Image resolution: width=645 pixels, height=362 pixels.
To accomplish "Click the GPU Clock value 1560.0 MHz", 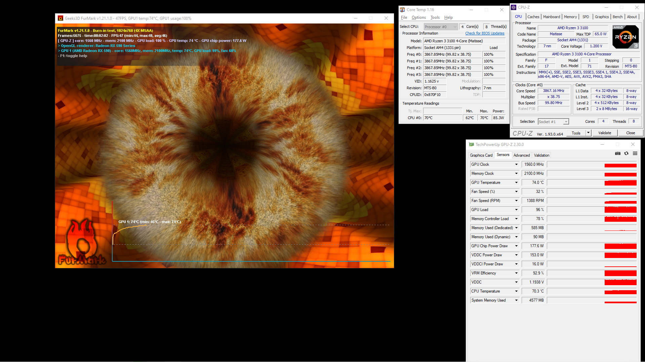I will [x=533, y=164].
